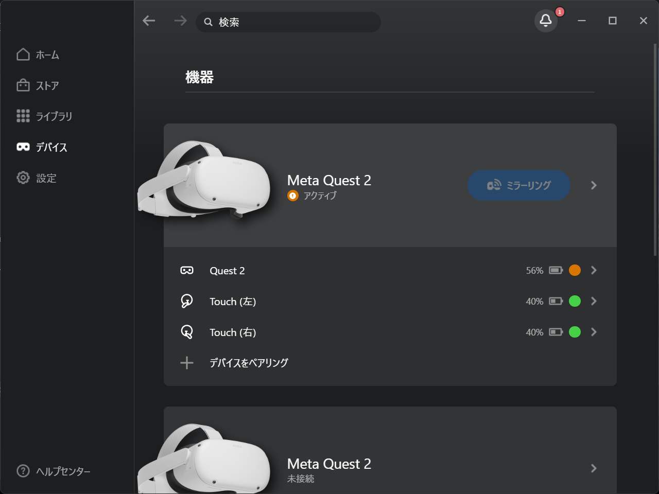The image size is (659, 494).
Task: Click Quest 2 battery icon at 56%
Action: click(x=556, y=270)
